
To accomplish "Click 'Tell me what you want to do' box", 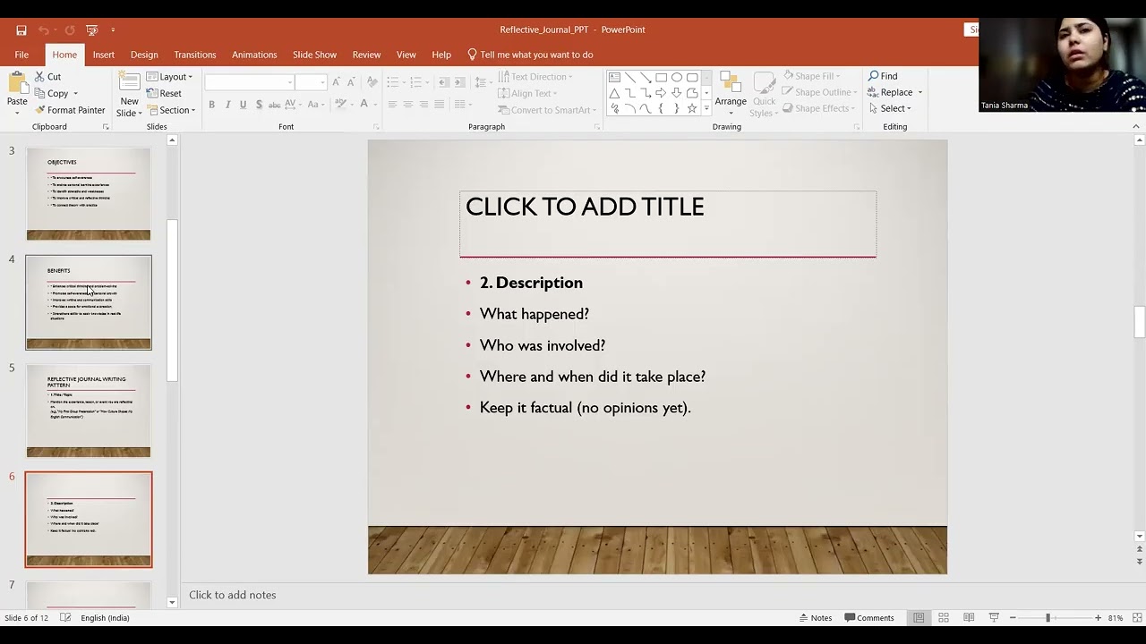I will click(x=530, y=55).
